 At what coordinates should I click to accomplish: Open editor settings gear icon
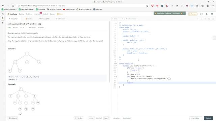(x=209, y=19)
